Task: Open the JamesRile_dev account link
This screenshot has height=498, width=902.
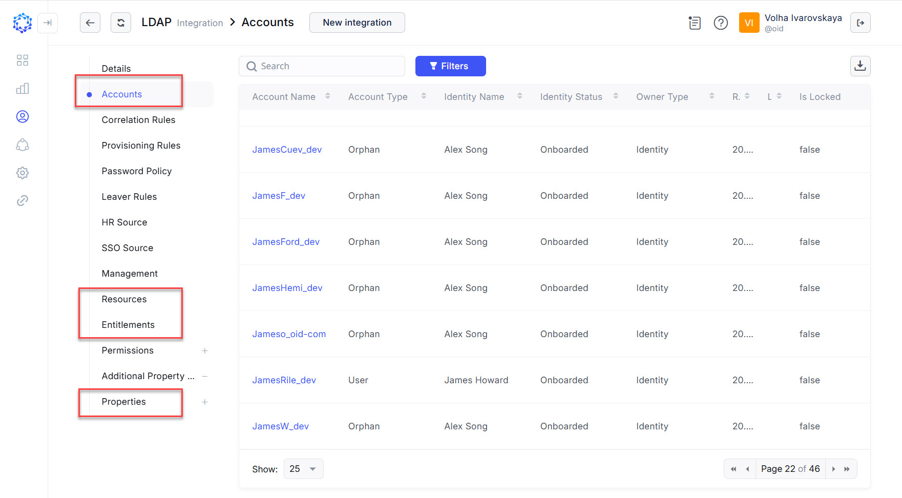Action: (284, 380)
